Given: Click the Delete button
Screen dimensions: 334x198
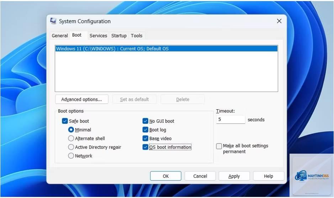Looking at the screenshot, I should pyautogui.click(x=182, y=99).
